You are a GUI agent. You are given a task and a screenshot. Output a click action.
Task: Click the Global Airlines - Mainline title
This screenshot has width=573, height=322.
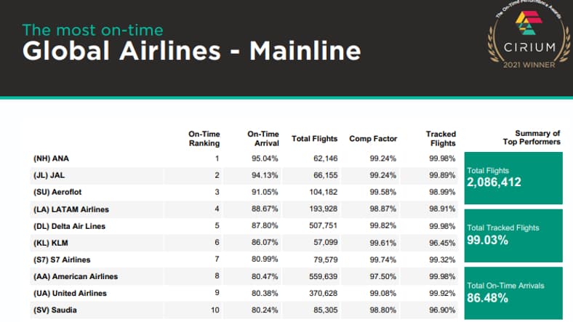point(191,51)
